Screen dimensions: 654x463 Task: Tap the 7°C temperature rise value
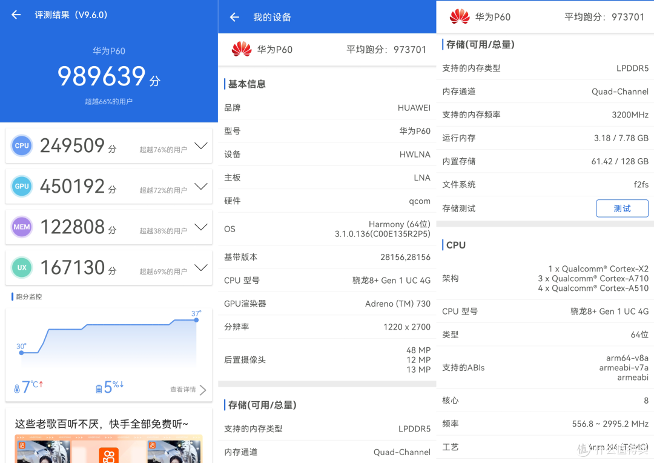[32, 387]
